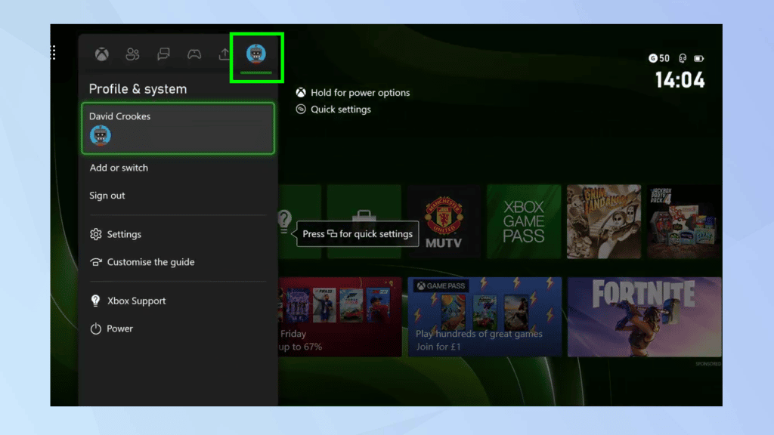774x435 pixels.
Task: Open the Capture & share icon
Action: [224, 54]
